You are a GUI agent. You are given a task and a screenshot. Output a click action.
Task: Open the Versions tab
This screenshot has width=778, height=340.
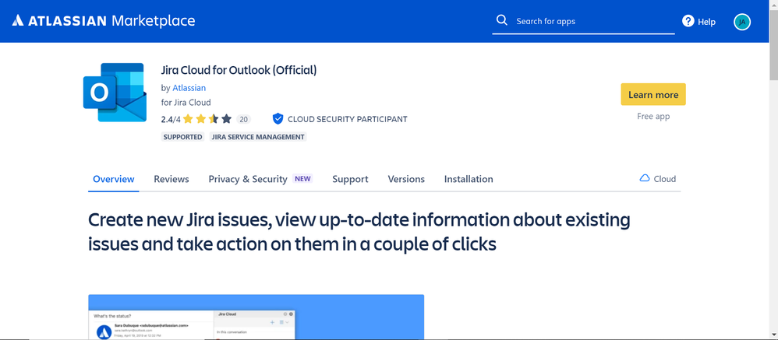click(406, 179)
